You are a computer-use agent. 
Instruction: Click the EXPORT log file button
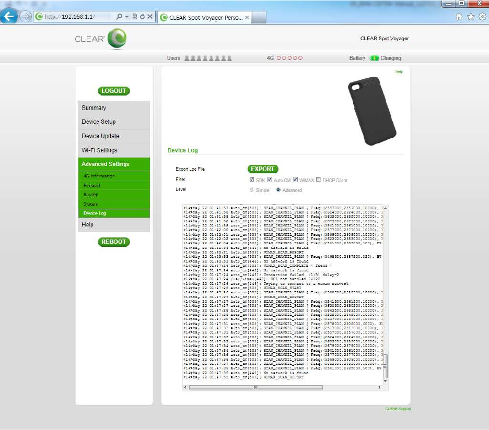coord(263,169)
